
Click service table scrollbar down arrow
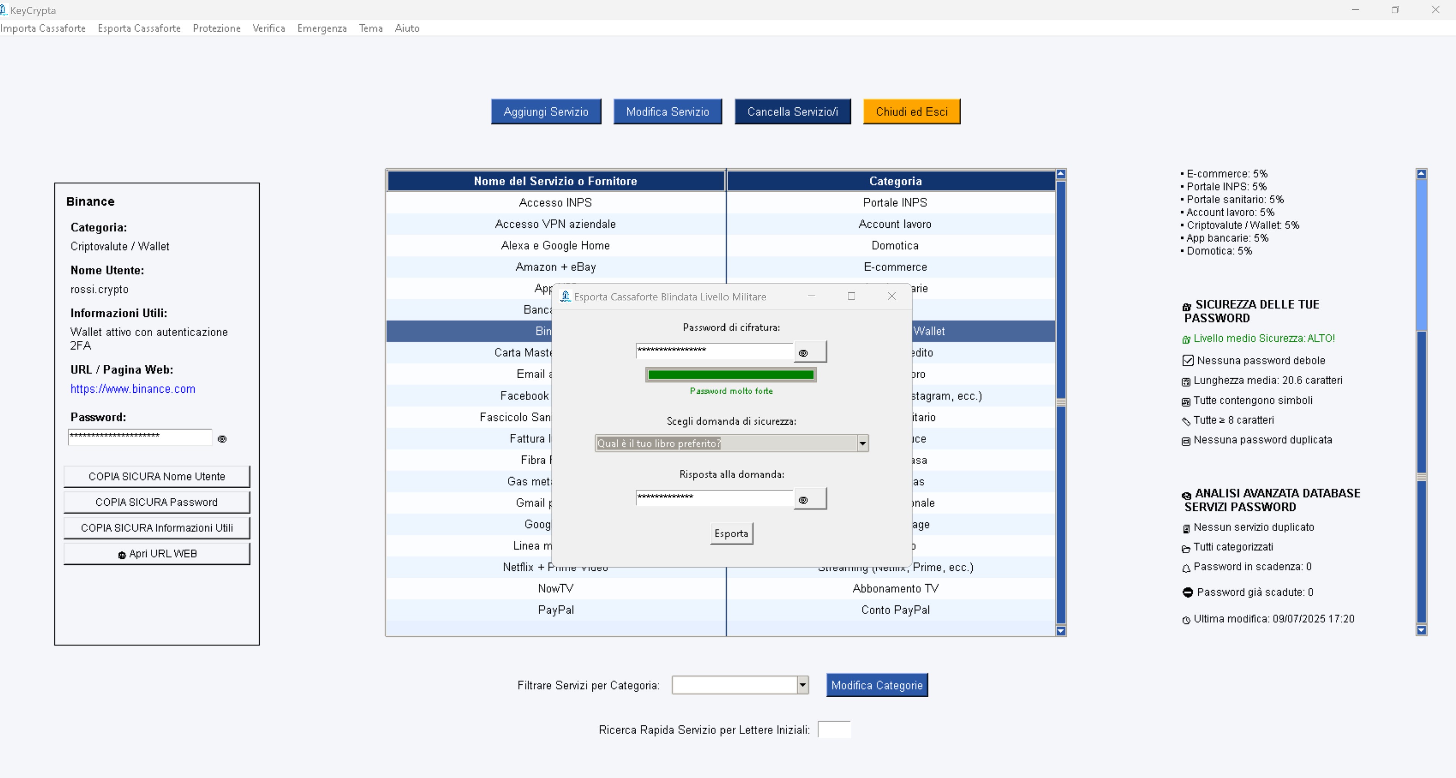(1061, 631)
